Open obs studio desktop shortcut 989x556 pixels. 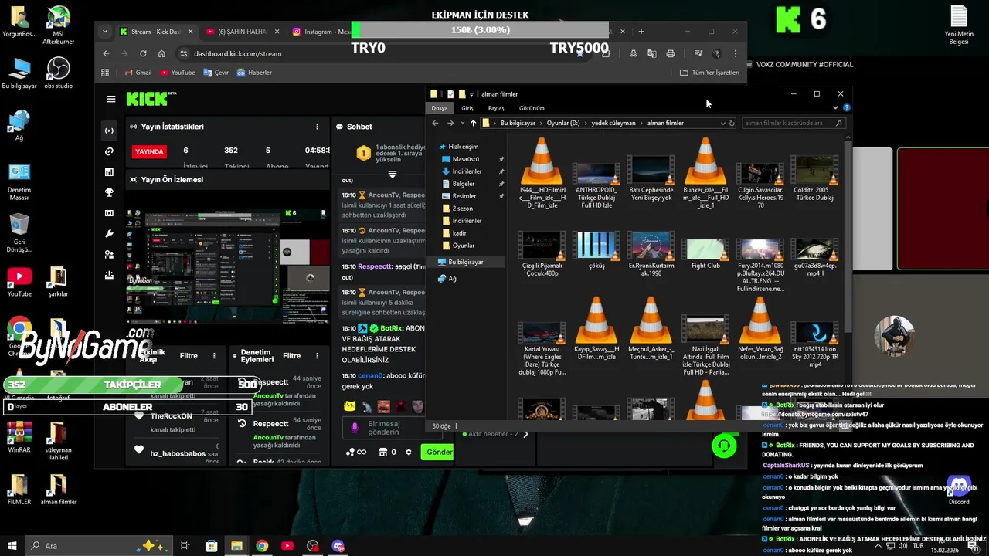(x=58, y=73)
